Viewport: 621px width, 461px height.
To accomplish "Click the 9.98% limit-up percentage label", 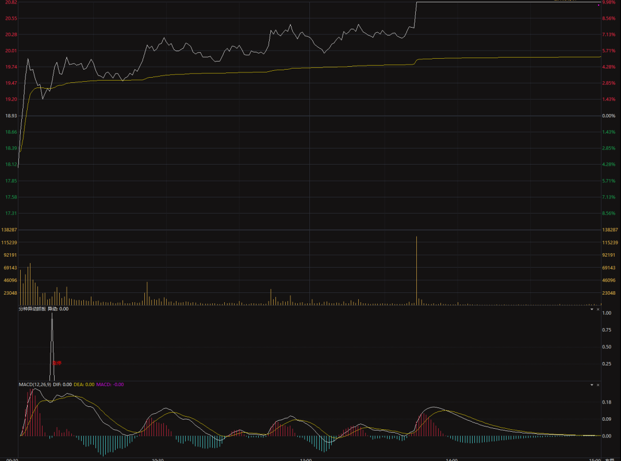I will (609, 2).
